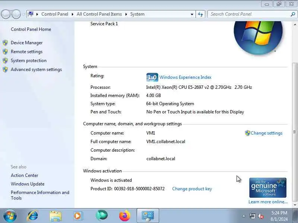Open Remote settings link
This screenshot has width=298, height=223.
26,52
